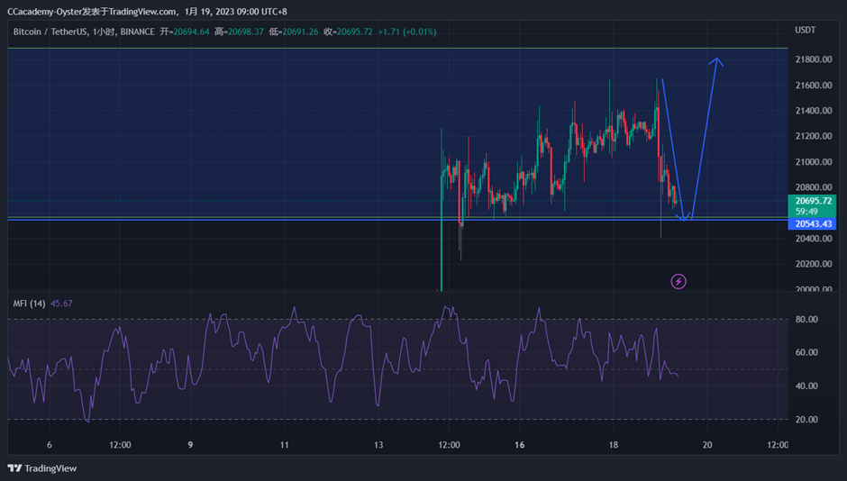Screen dimensions: 847x481
Task: Click date label 9 on time axis
Action: tap(191, 445)
